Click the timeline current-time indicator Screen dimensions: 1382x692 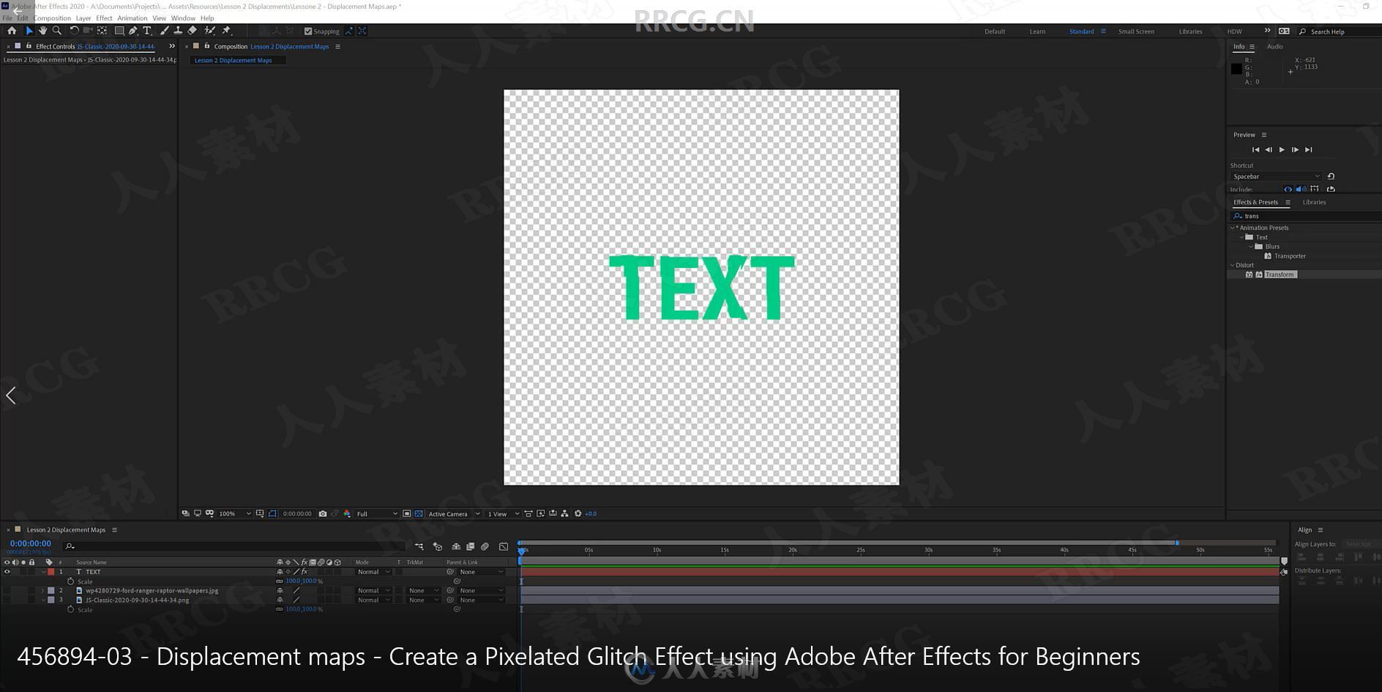[521, 551]
